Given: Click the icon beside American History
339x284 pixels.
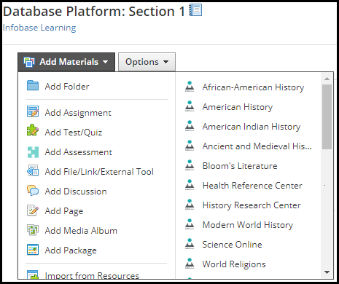Looking at the screenshot, I should 190,106.
